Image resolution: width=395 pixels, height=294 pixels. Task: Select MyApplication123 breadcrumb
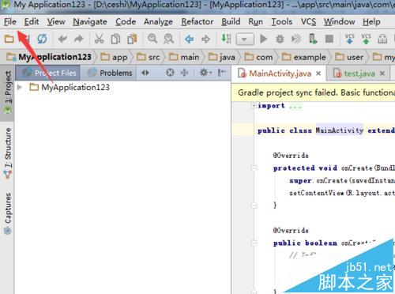[49, 57]
